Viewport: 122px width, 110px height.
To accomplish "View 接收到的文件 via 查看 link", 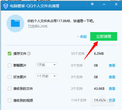I will pos(112,89).
